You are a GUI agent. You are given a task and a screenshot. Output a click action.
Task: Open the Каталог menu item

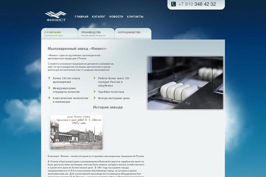(98, 17)
